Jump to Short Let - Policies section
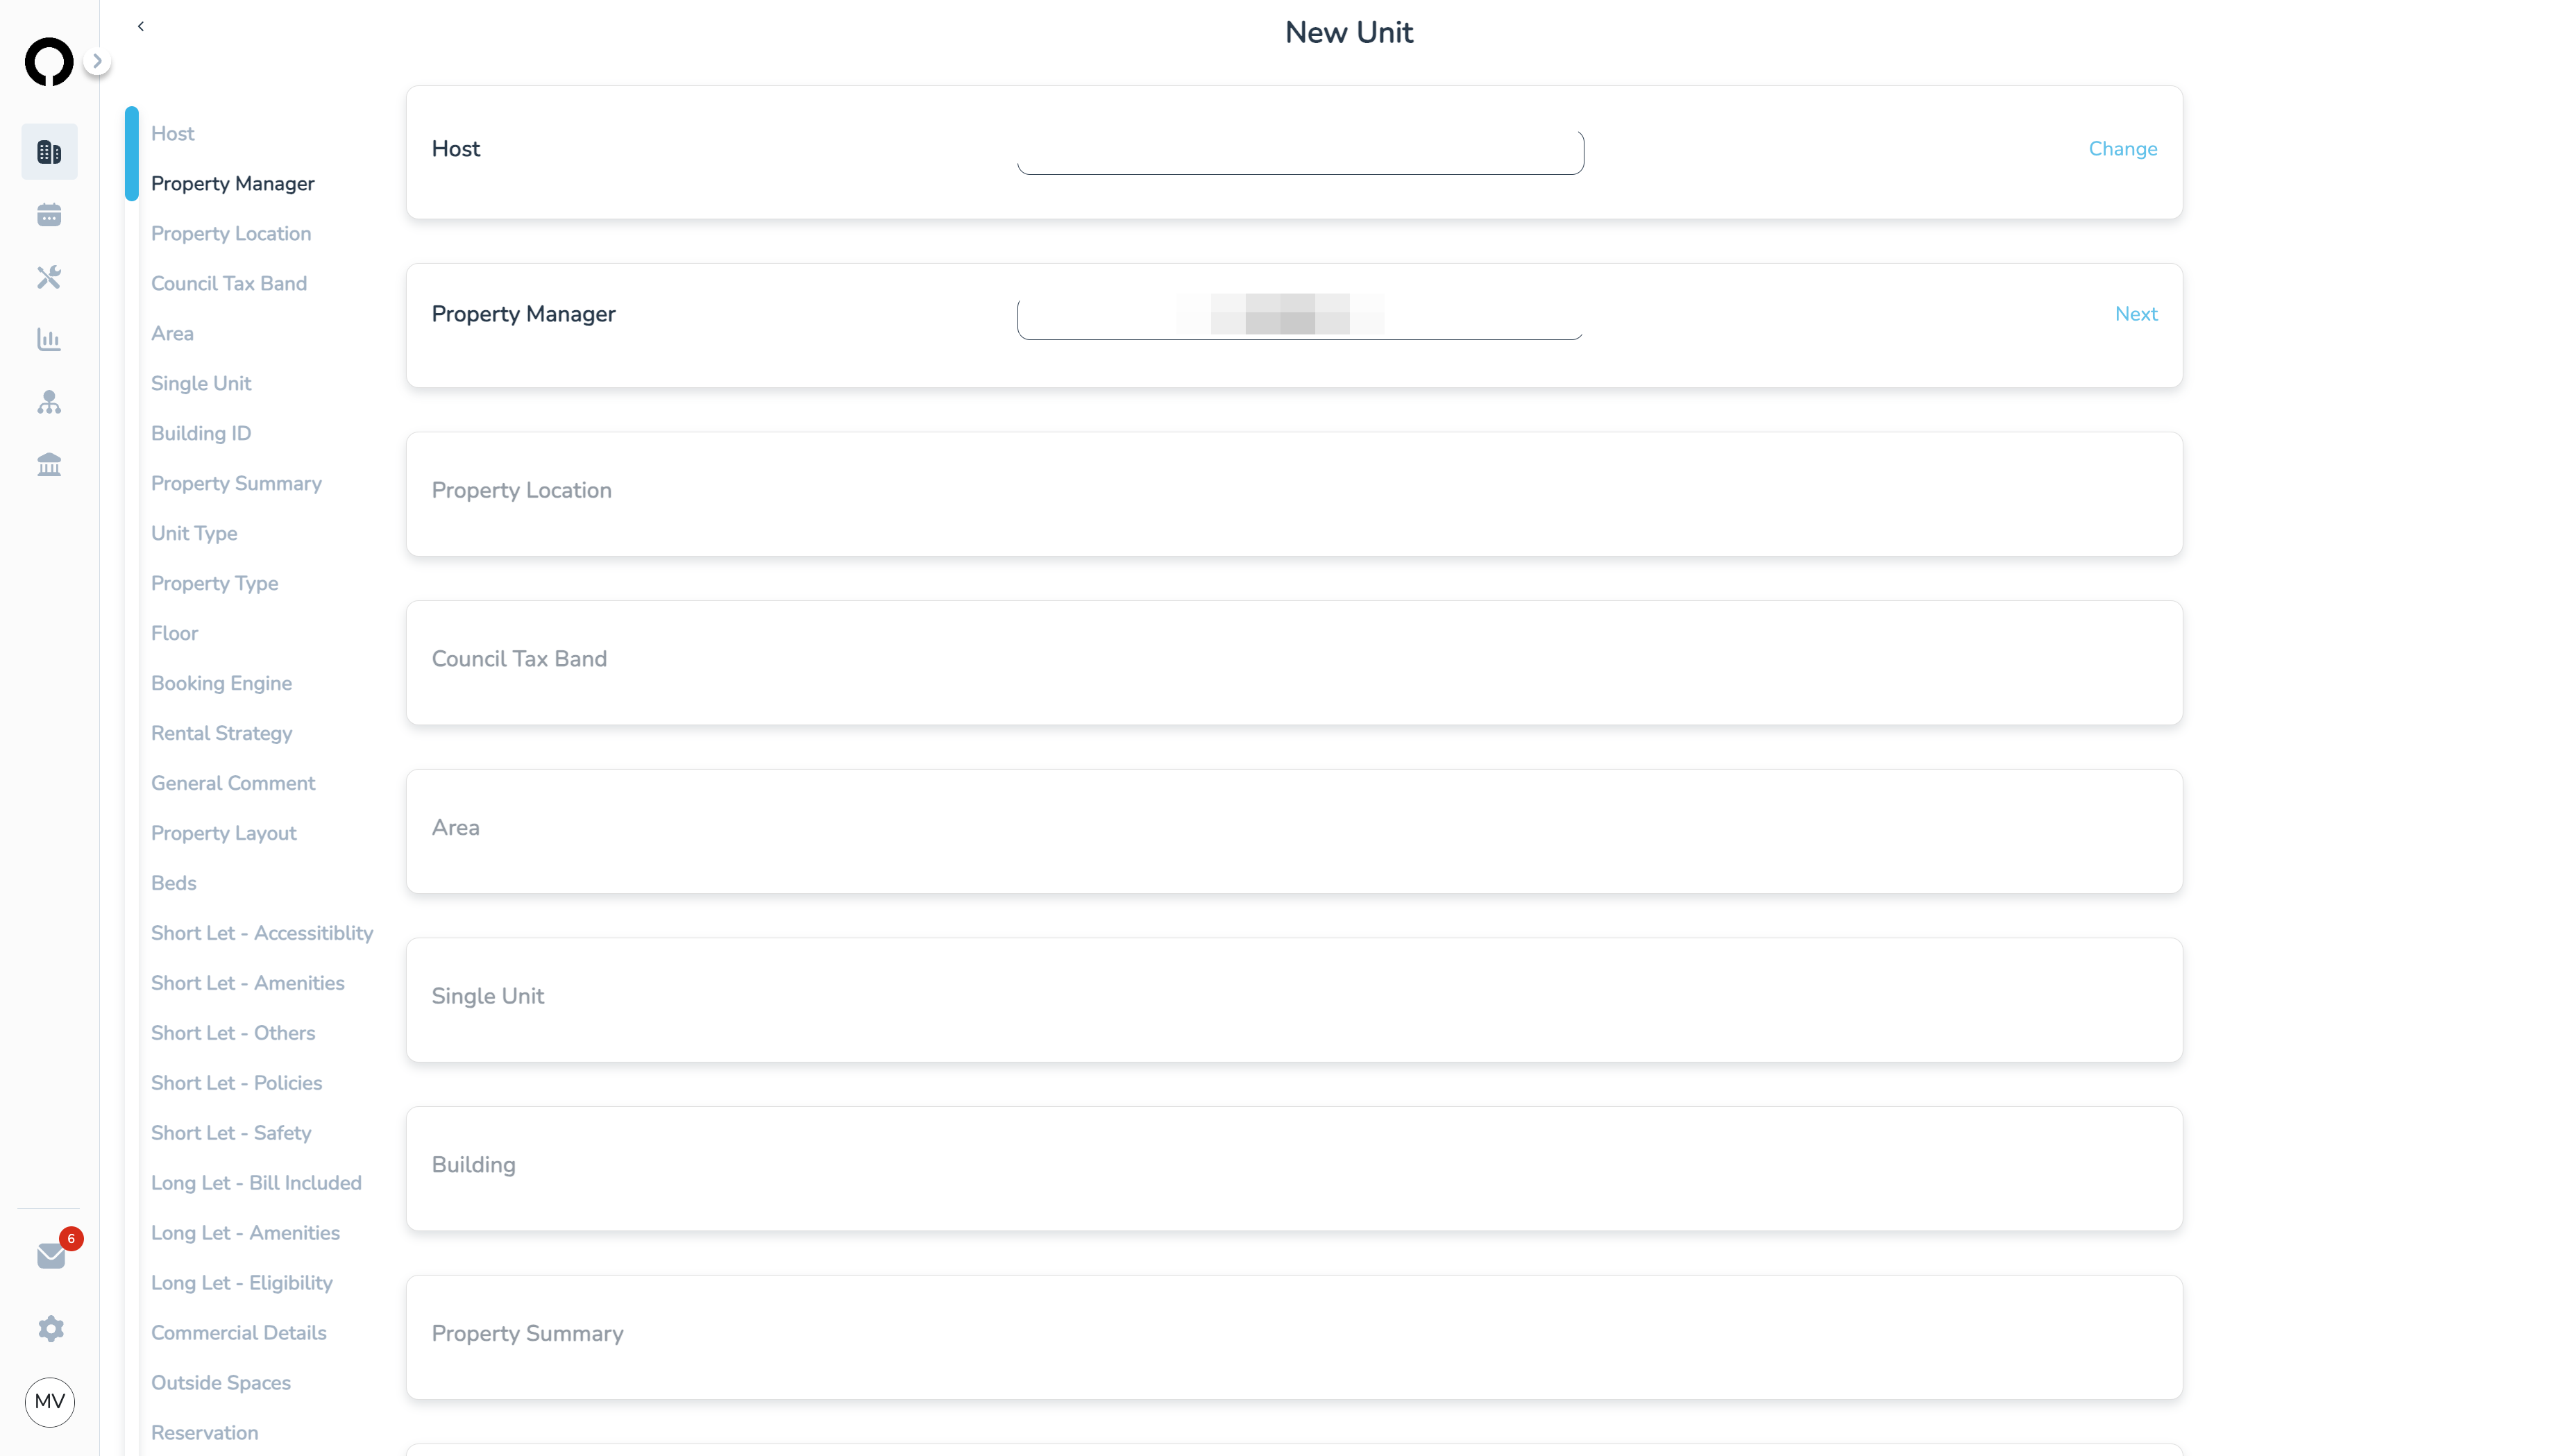2561x1456 pixels. [x=237, y=1083]
